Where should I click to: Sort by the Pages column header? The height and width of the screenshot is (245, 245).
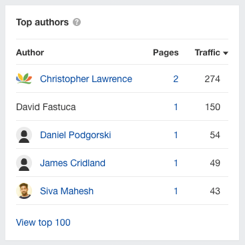(166, 53)
